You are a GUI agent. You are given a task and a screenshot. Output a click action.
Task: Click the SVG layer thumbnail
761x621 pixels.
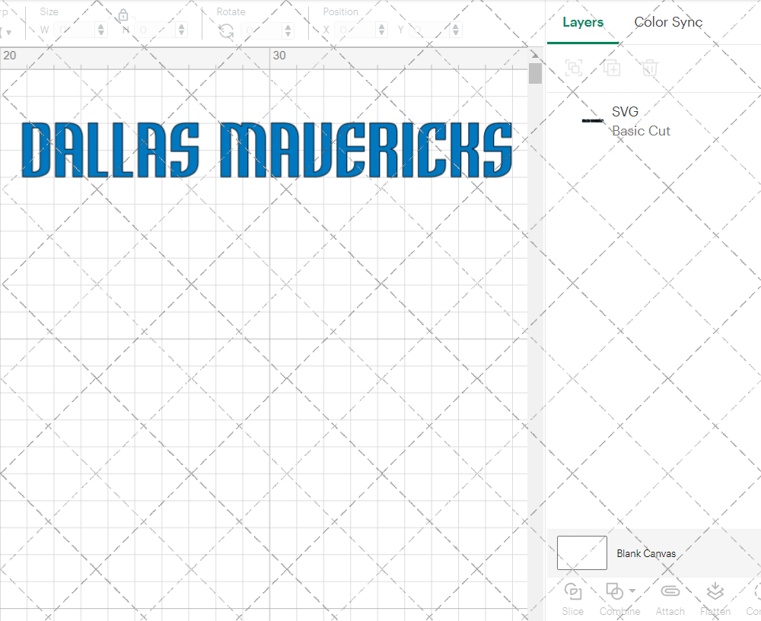(x=593, y=120)
